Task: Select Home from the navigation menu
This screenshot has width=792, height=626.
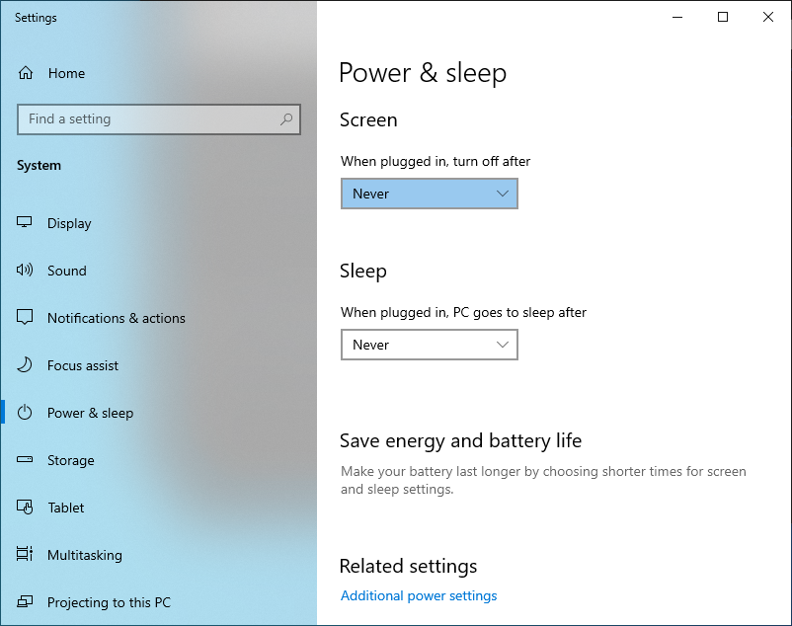Action: pyautogui.click(x=66, y=73)
